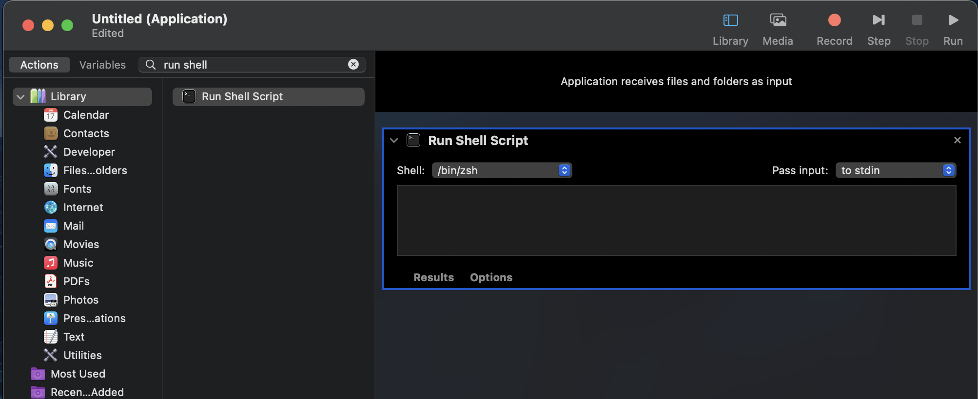Viewport: 978px width, 399px height.
Task: Collapse the Library tree disclosure arrow
Action: [x=20, y=97]
